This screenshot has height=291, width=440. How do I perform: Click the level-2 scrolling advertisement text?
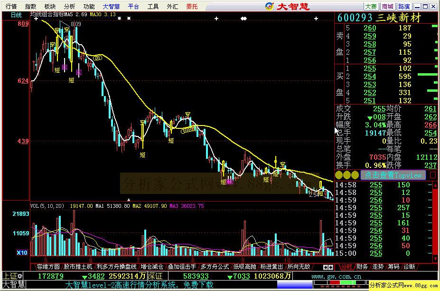[139, 285]
